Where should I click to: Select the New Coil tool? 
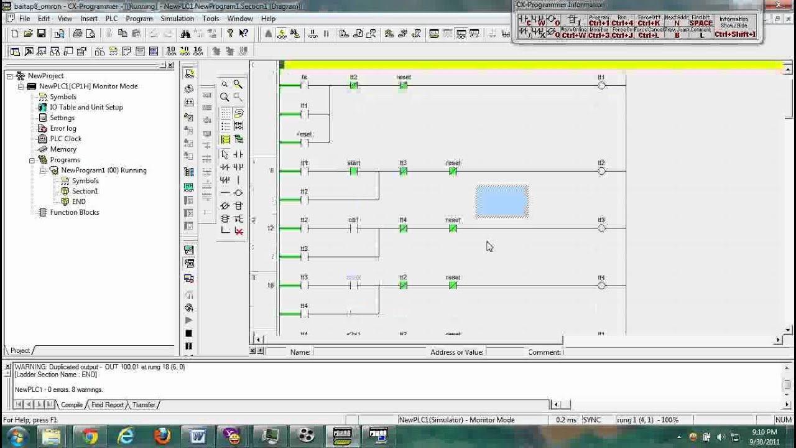238,193
